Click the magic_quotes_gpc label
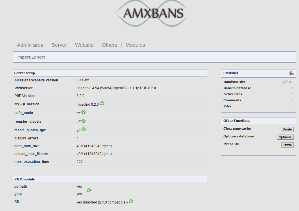Viewport: 299px width, 211px height. tap(30, 130)
